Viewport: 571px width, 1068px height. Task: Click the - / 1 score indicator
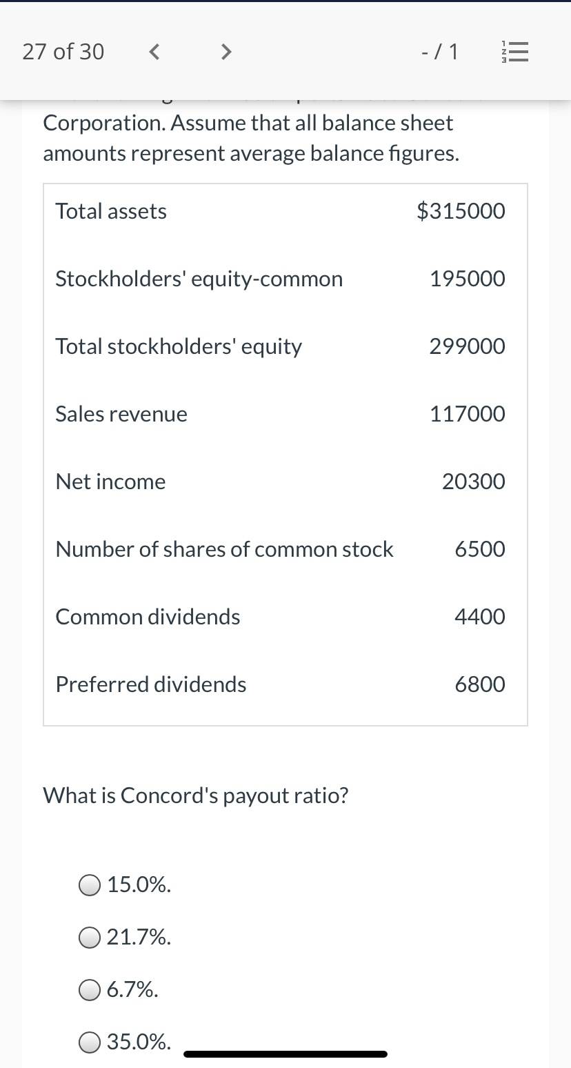(x=439, y=52)
